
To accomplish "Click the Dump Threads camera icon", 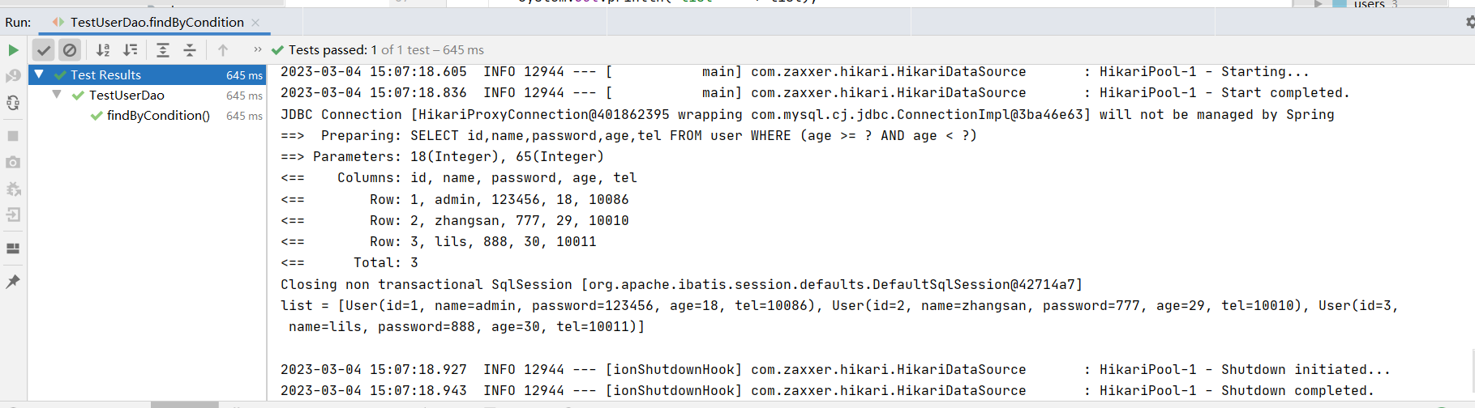I will (x=13, y=163).
